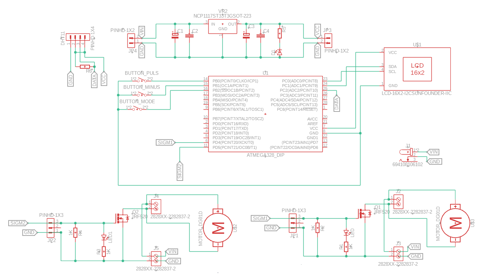Click the SDA pin label on the LCD module
Viewport: 485px width, 274px height.
tap(393, 67)
